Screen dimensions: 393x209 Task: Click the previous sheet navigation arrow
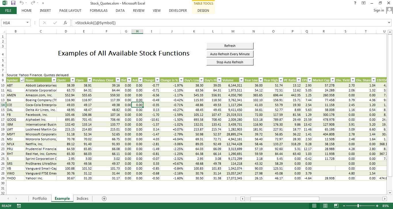coord(8,198)
